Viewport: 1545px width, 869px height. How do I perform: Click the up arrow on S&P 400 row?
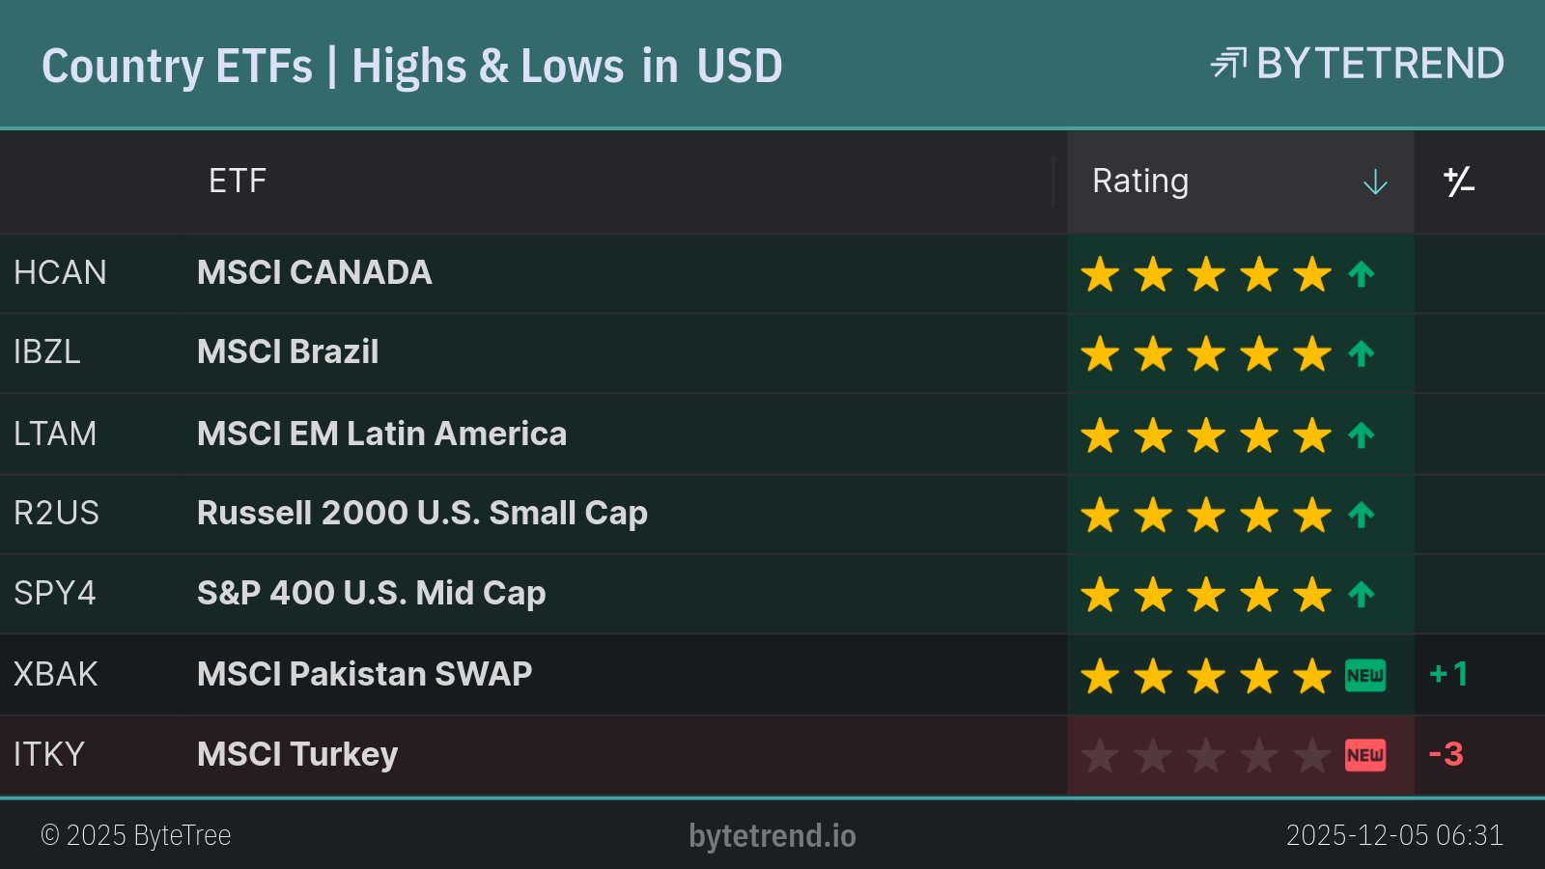pos(1362,595)
